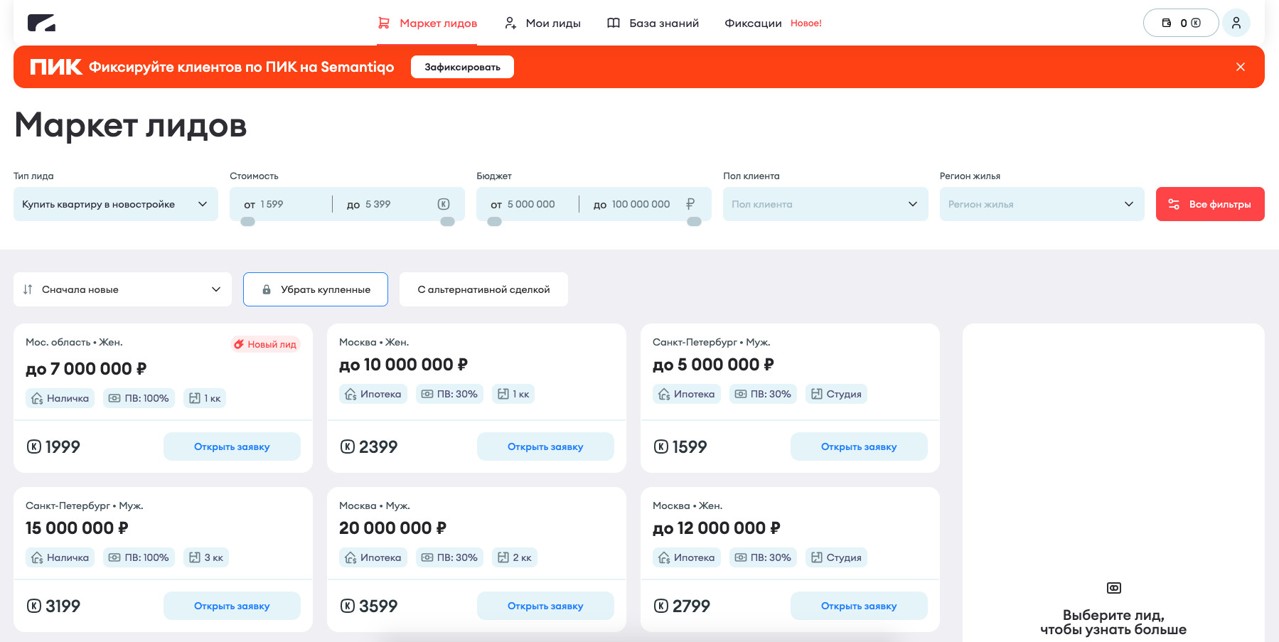Click the Бюджет minimum value input field
The height and width of the screenshot is (642, 1279).
pyautogui.click(x=533, y=204)
